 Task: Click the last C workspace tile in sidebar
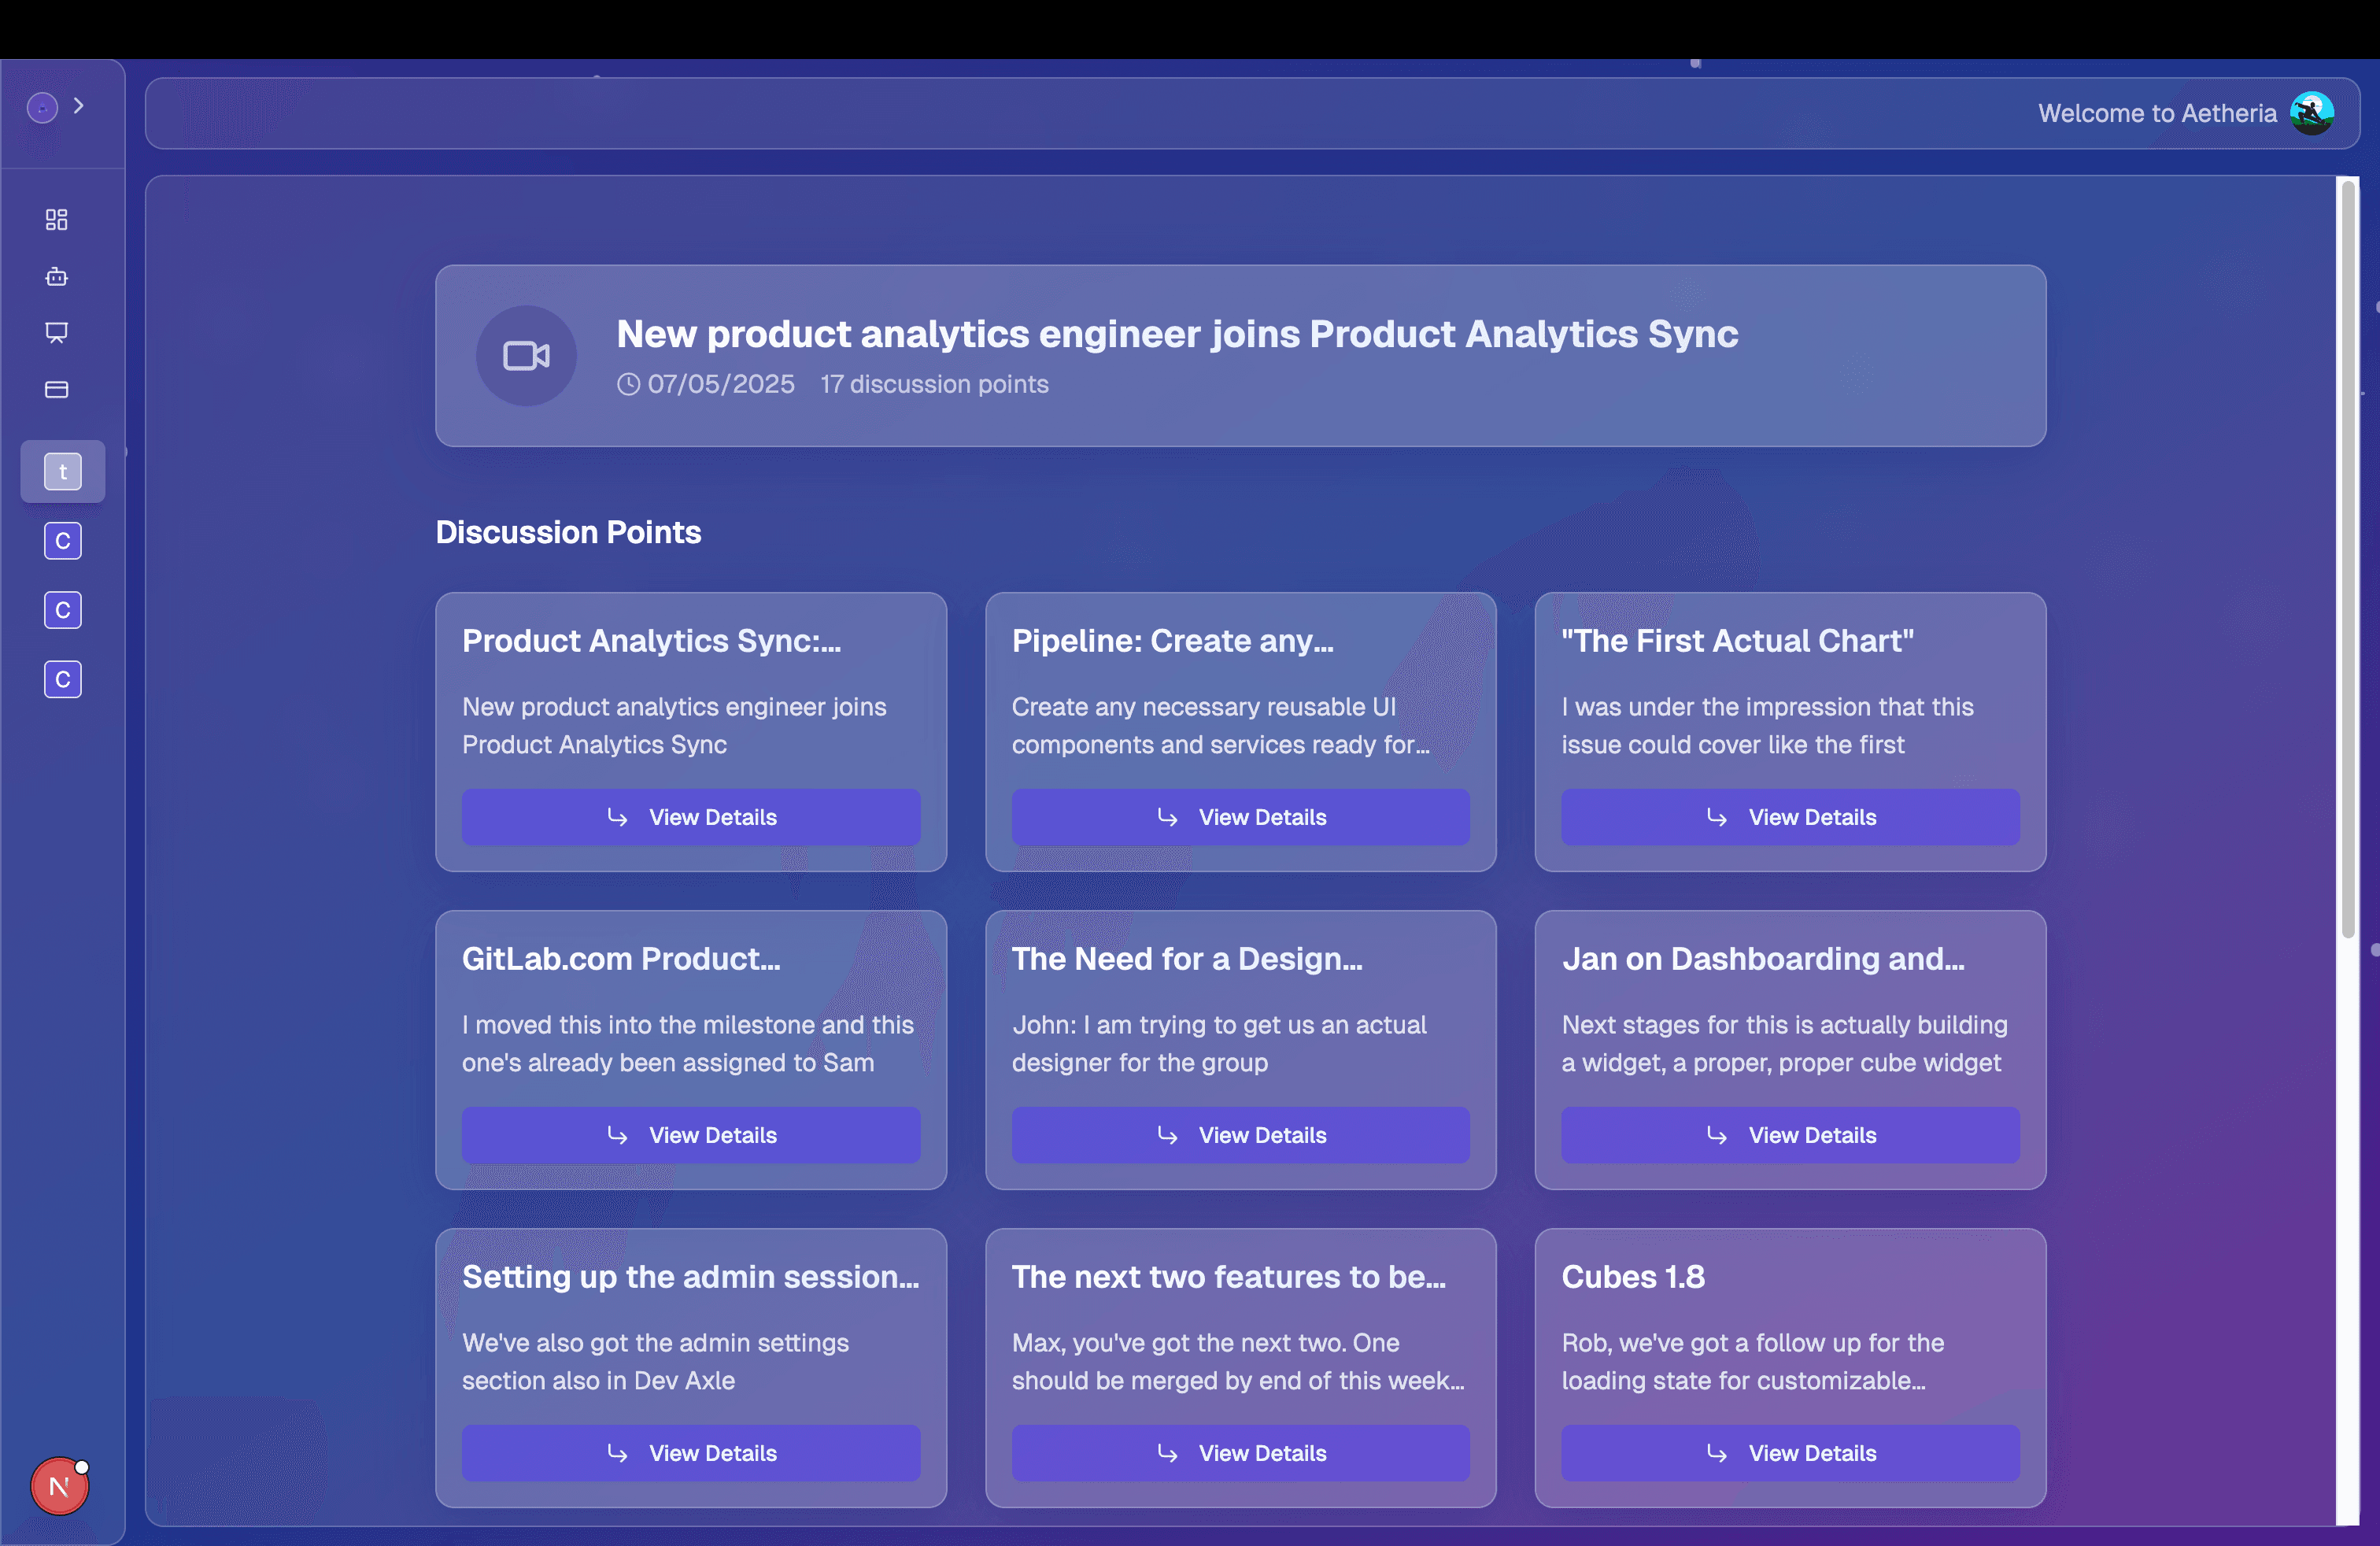tap(62, 679)
